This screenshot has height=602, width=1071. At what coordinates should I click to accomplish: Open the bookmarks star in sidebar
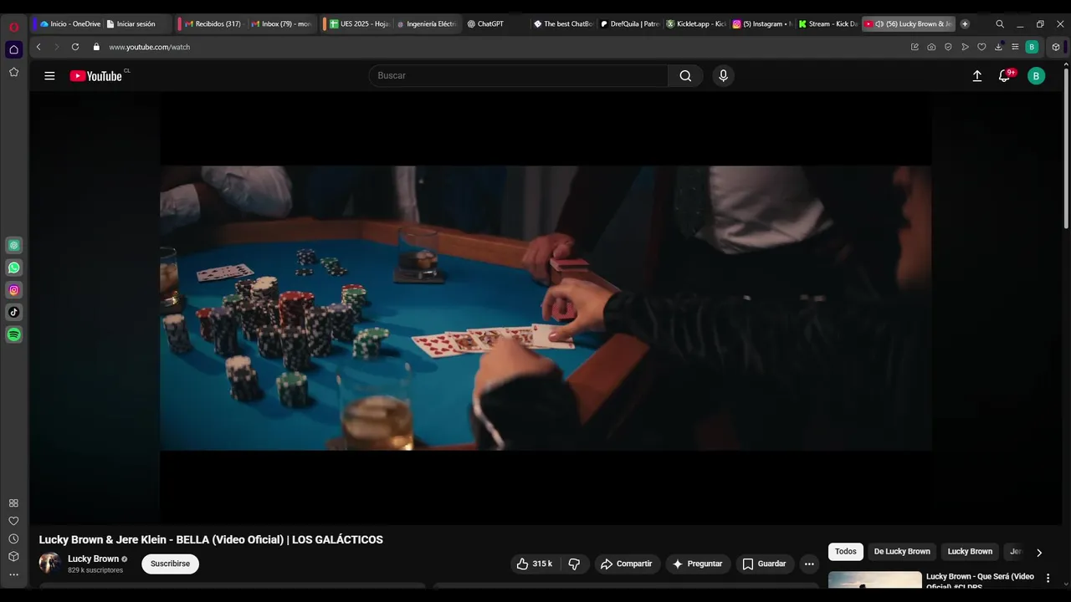(13, 72)
